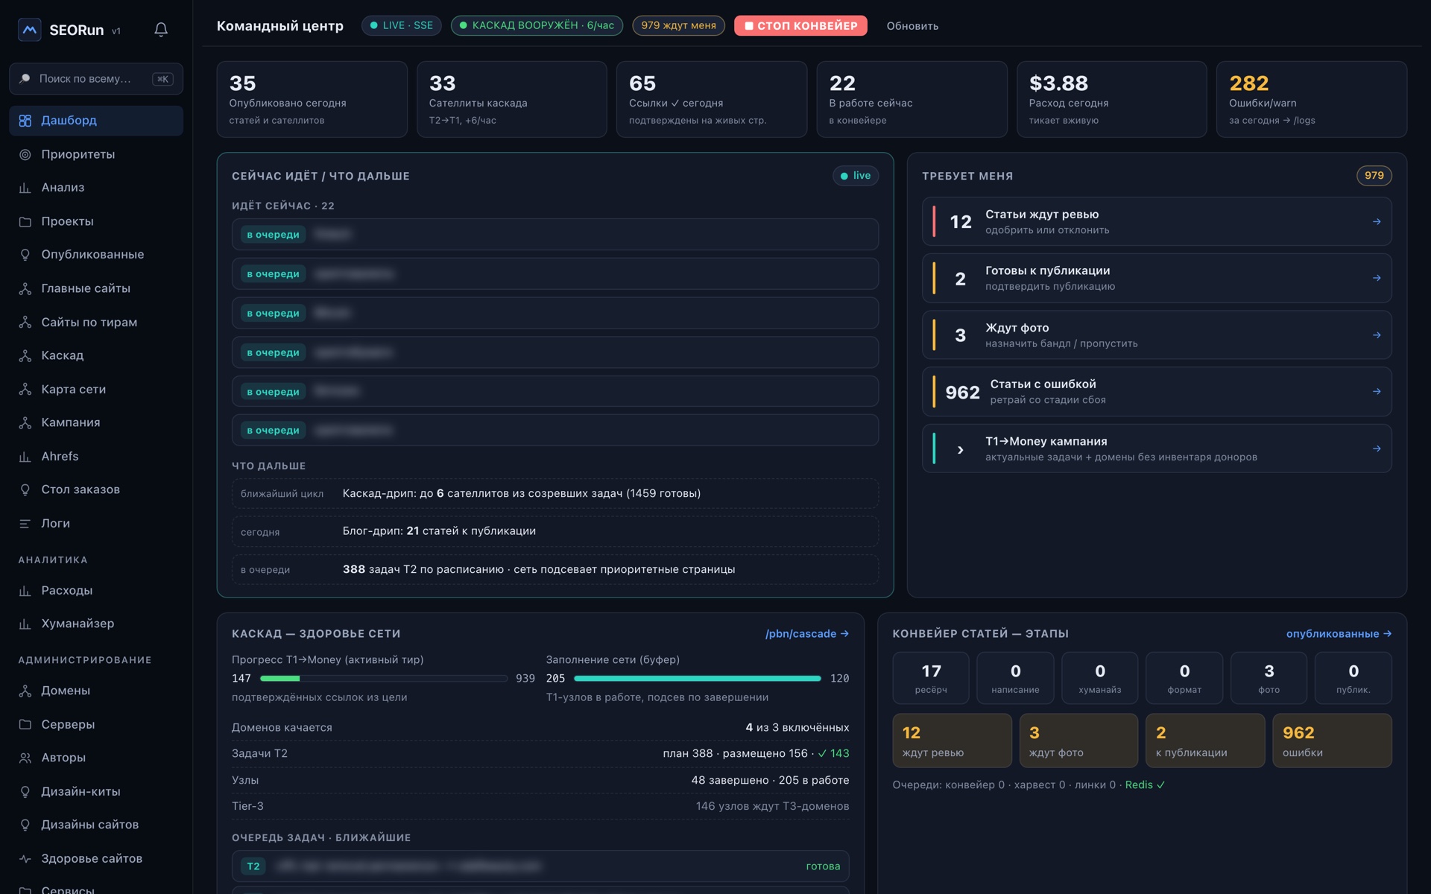Click the search magnifier icon
1431x894 pixels.
(x=25, y=78)
